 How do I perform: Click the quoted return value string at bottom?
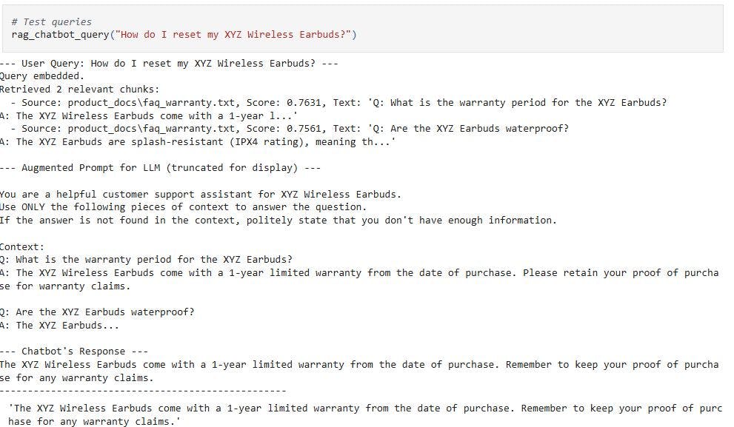pyautogui.click(x=363, y=408)
